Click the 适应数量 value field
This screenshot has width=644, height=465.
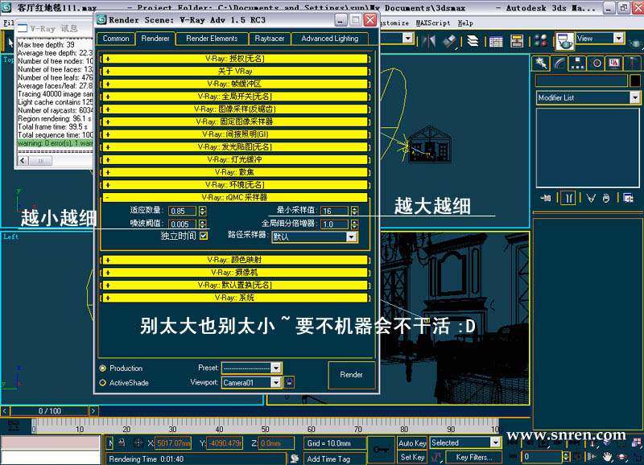tap(183, 211)
